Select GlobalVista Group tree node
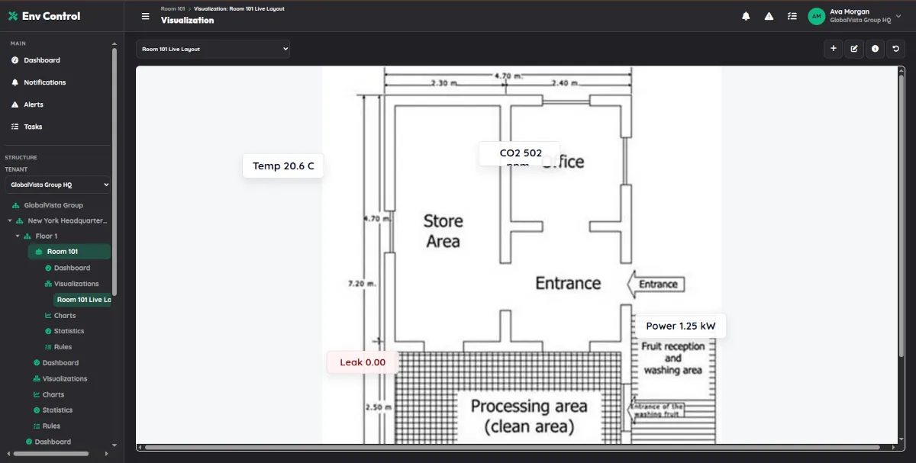916x463 pixels. coord(53,205)
